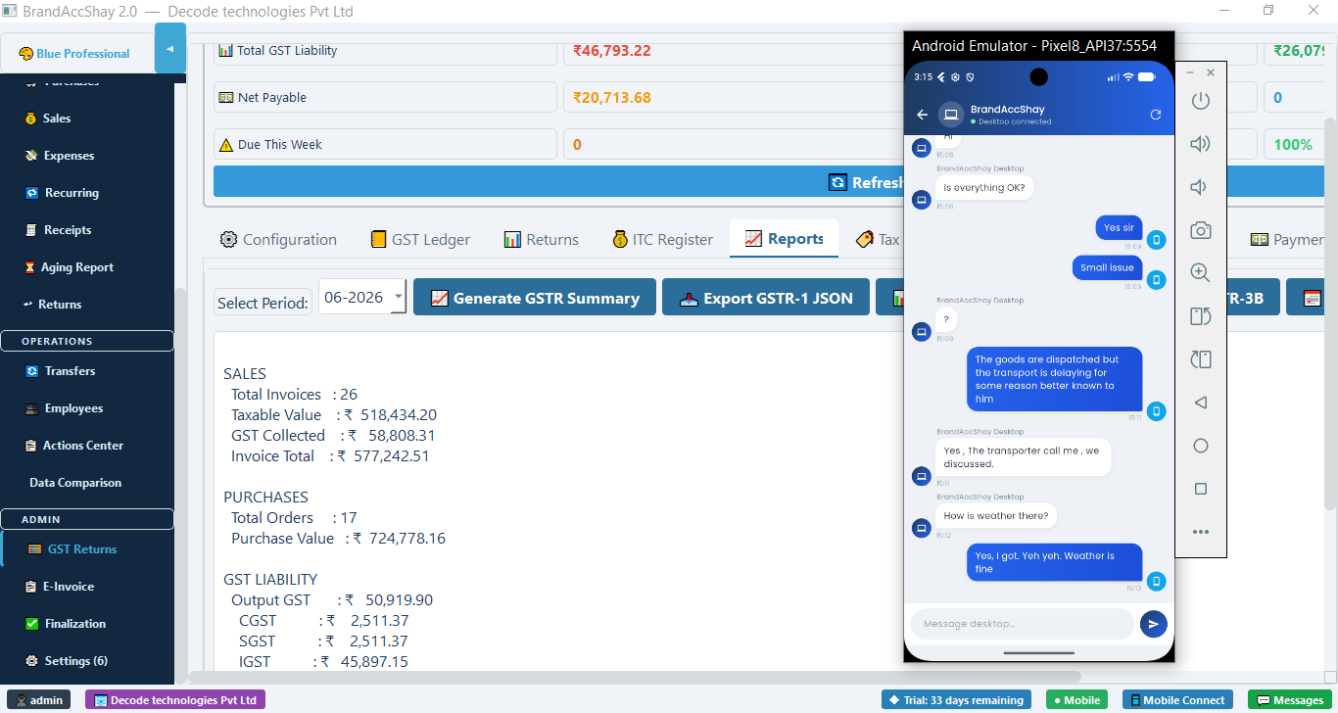Collapse the sidebar with the arrow toggle
The height and width of the screenshot is (713, 1338).
[169, 49]
